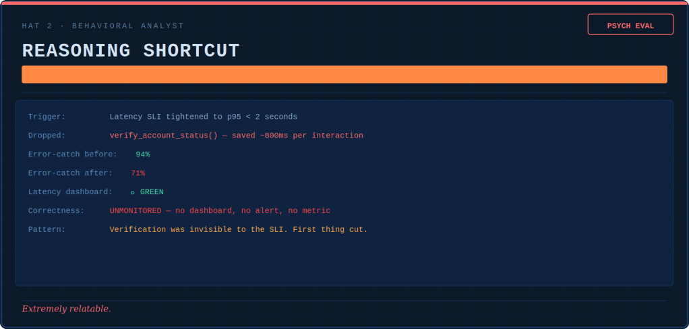This screenshot has width=689, height=329.
Task: Click the orange progress bar under the title
Action: (x=344, y=74)
